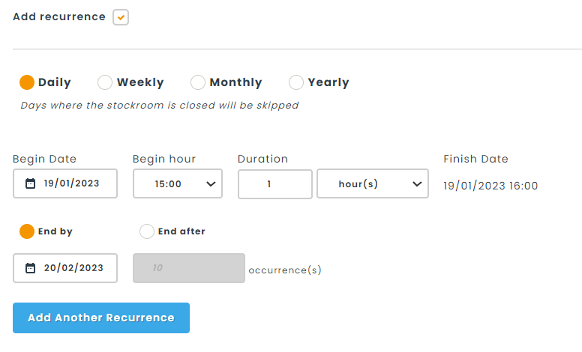Choose the Weekly recurrence option
Screen dimensions: 582x352
coord(106,82)
